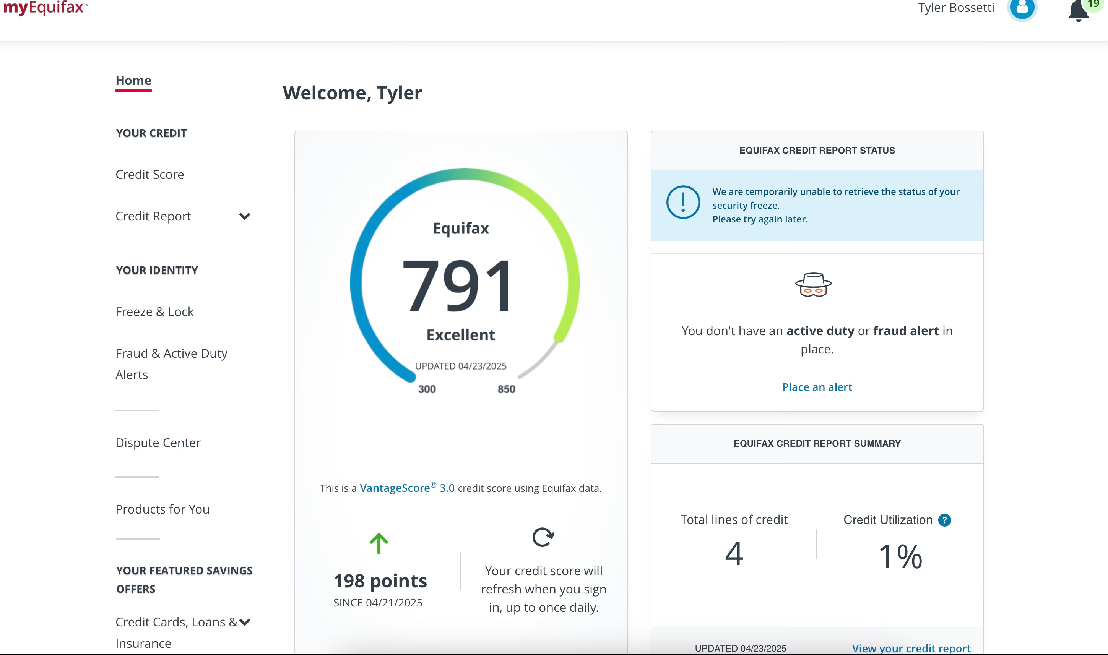Image resolution: width=1108 pixels, height=655 pixels.
Task: Follow the VantageScore 3.0 link
Action: click(x=407, y=488)
